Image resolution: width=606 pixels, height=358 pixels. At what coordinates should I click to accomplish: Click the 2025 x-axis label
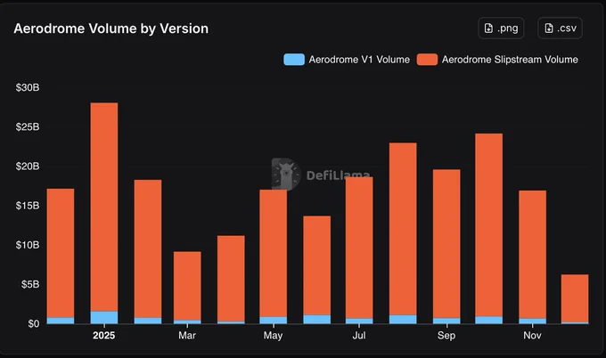click(103, 335)
